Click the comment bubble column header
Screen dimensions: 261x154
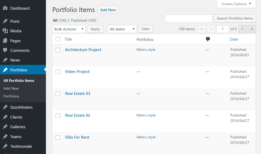[x=207, y=39]
